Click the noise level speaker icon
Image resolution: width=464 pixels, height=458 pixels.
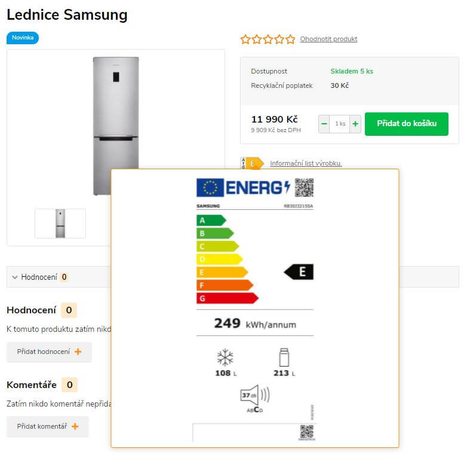click(255, 395)
